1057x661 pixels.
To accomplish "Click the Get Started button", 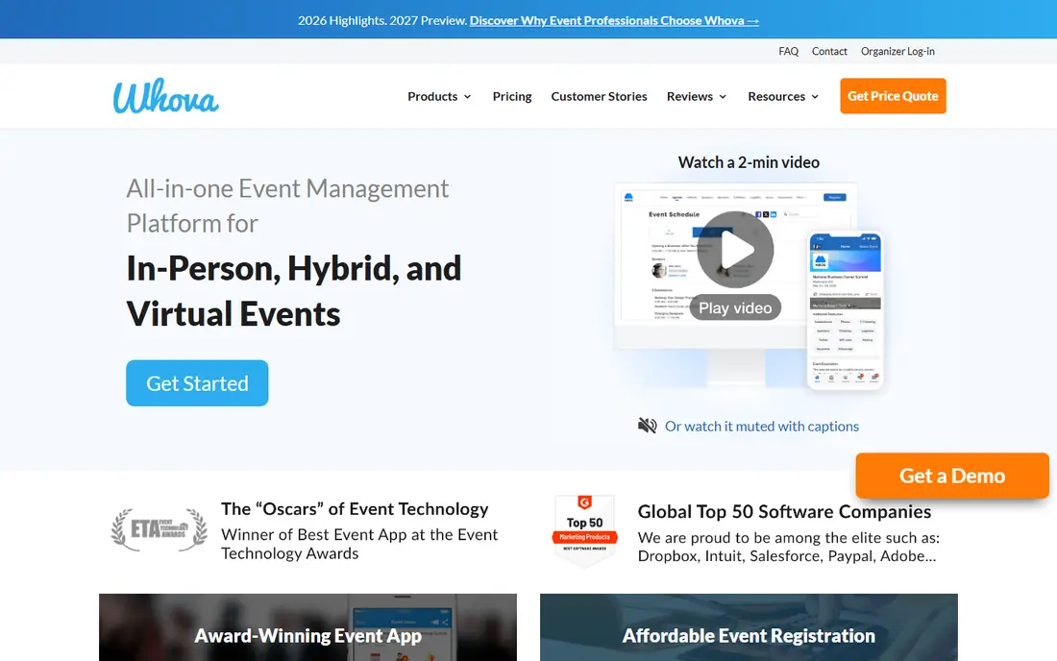I will (x=197, y=382).
